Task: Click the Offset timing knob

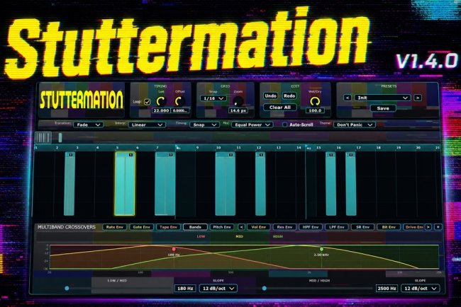Action: click(x=179, y=101)
